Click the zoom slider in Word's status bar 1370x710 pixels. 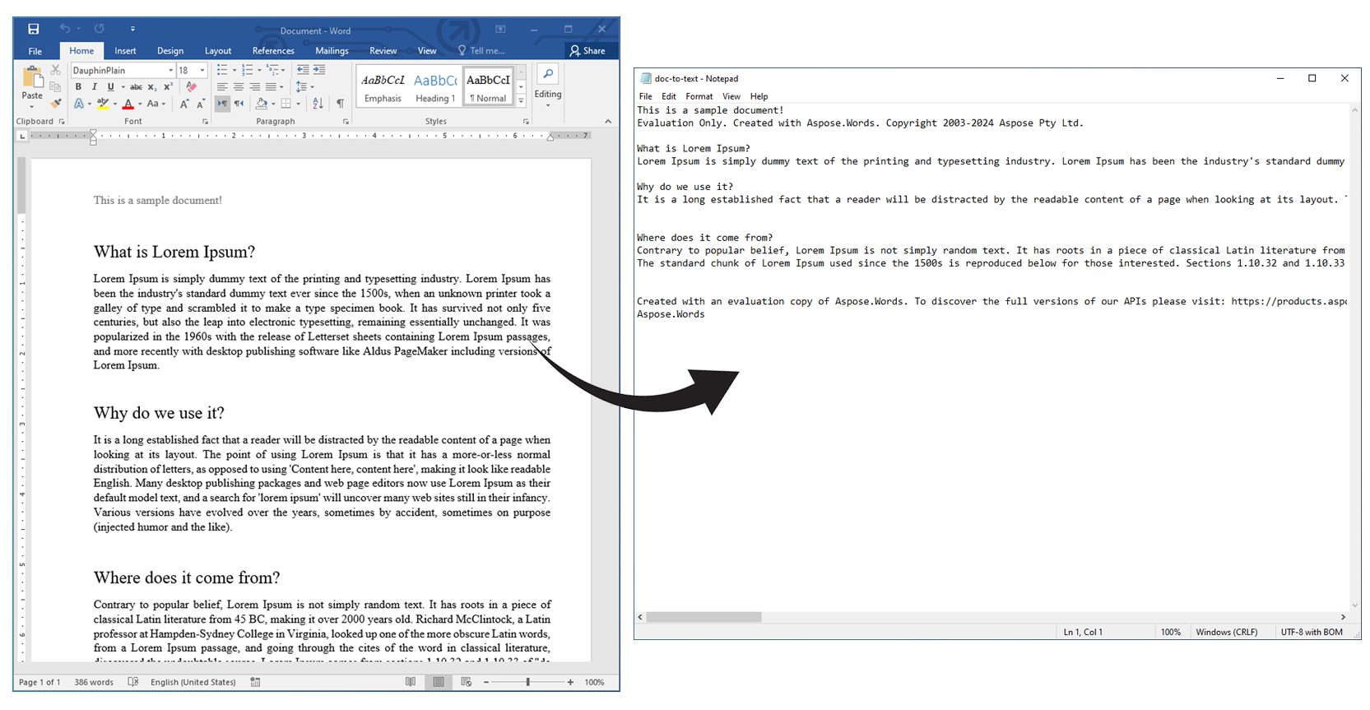tap(528, 682)
